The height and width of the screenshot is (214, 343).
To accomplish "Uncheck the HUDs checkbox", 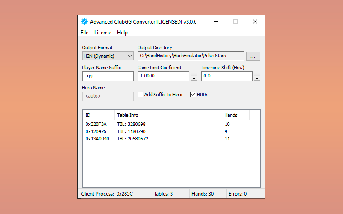I will point(193,95).
